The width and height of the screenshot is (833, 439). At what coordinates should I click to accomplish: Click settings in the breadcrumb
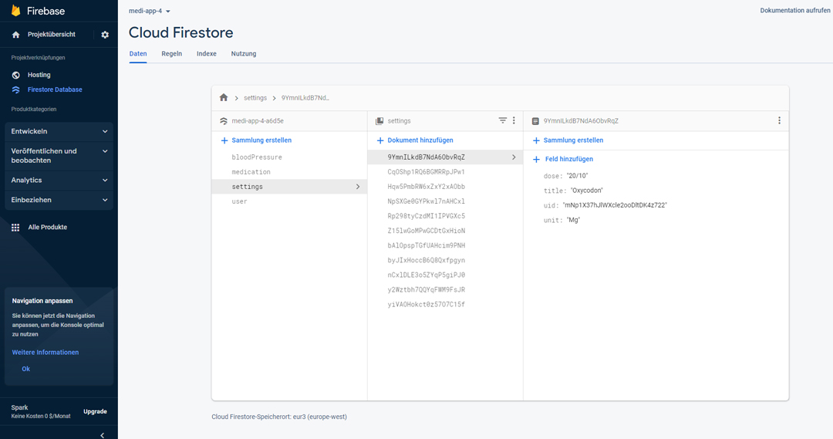tap(255, 98)
